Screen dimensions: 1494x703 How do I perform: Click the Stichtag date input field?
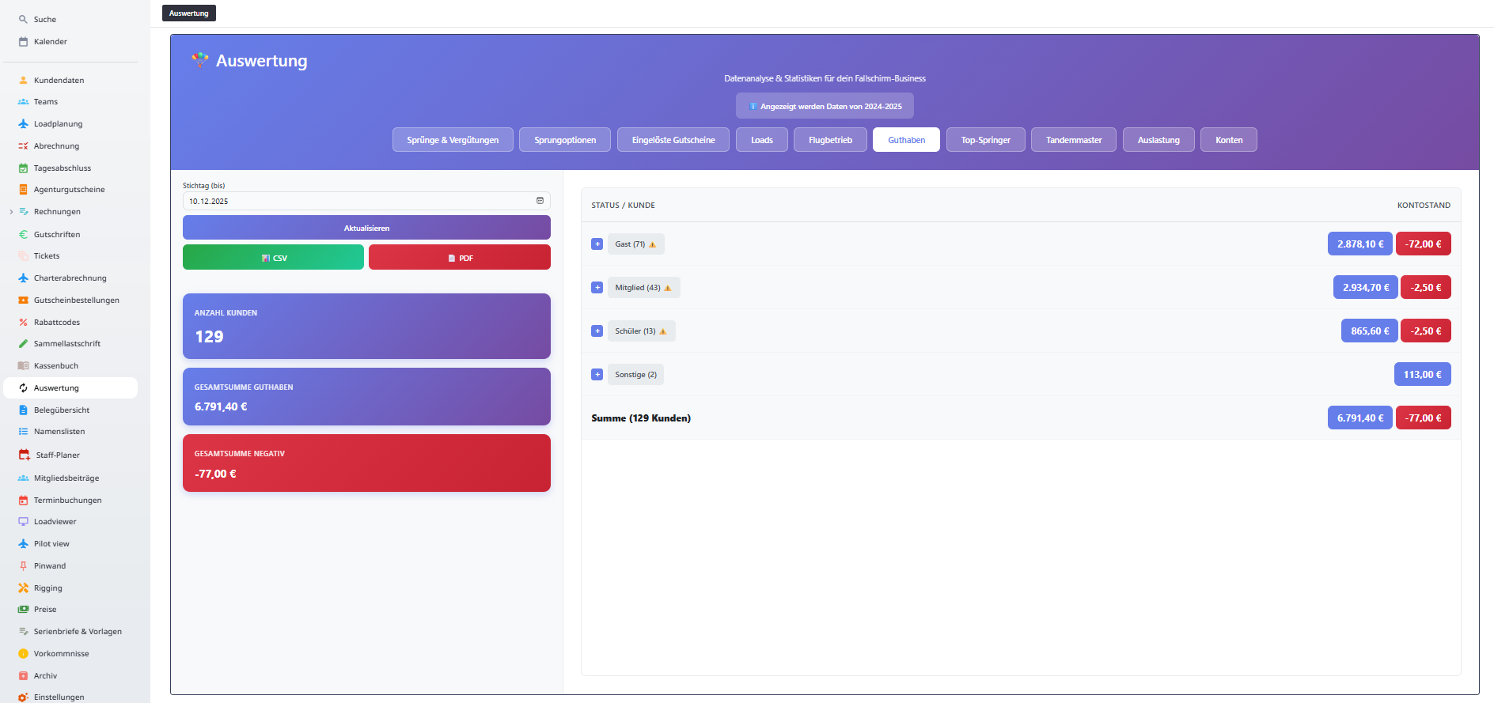pos(356,202)
